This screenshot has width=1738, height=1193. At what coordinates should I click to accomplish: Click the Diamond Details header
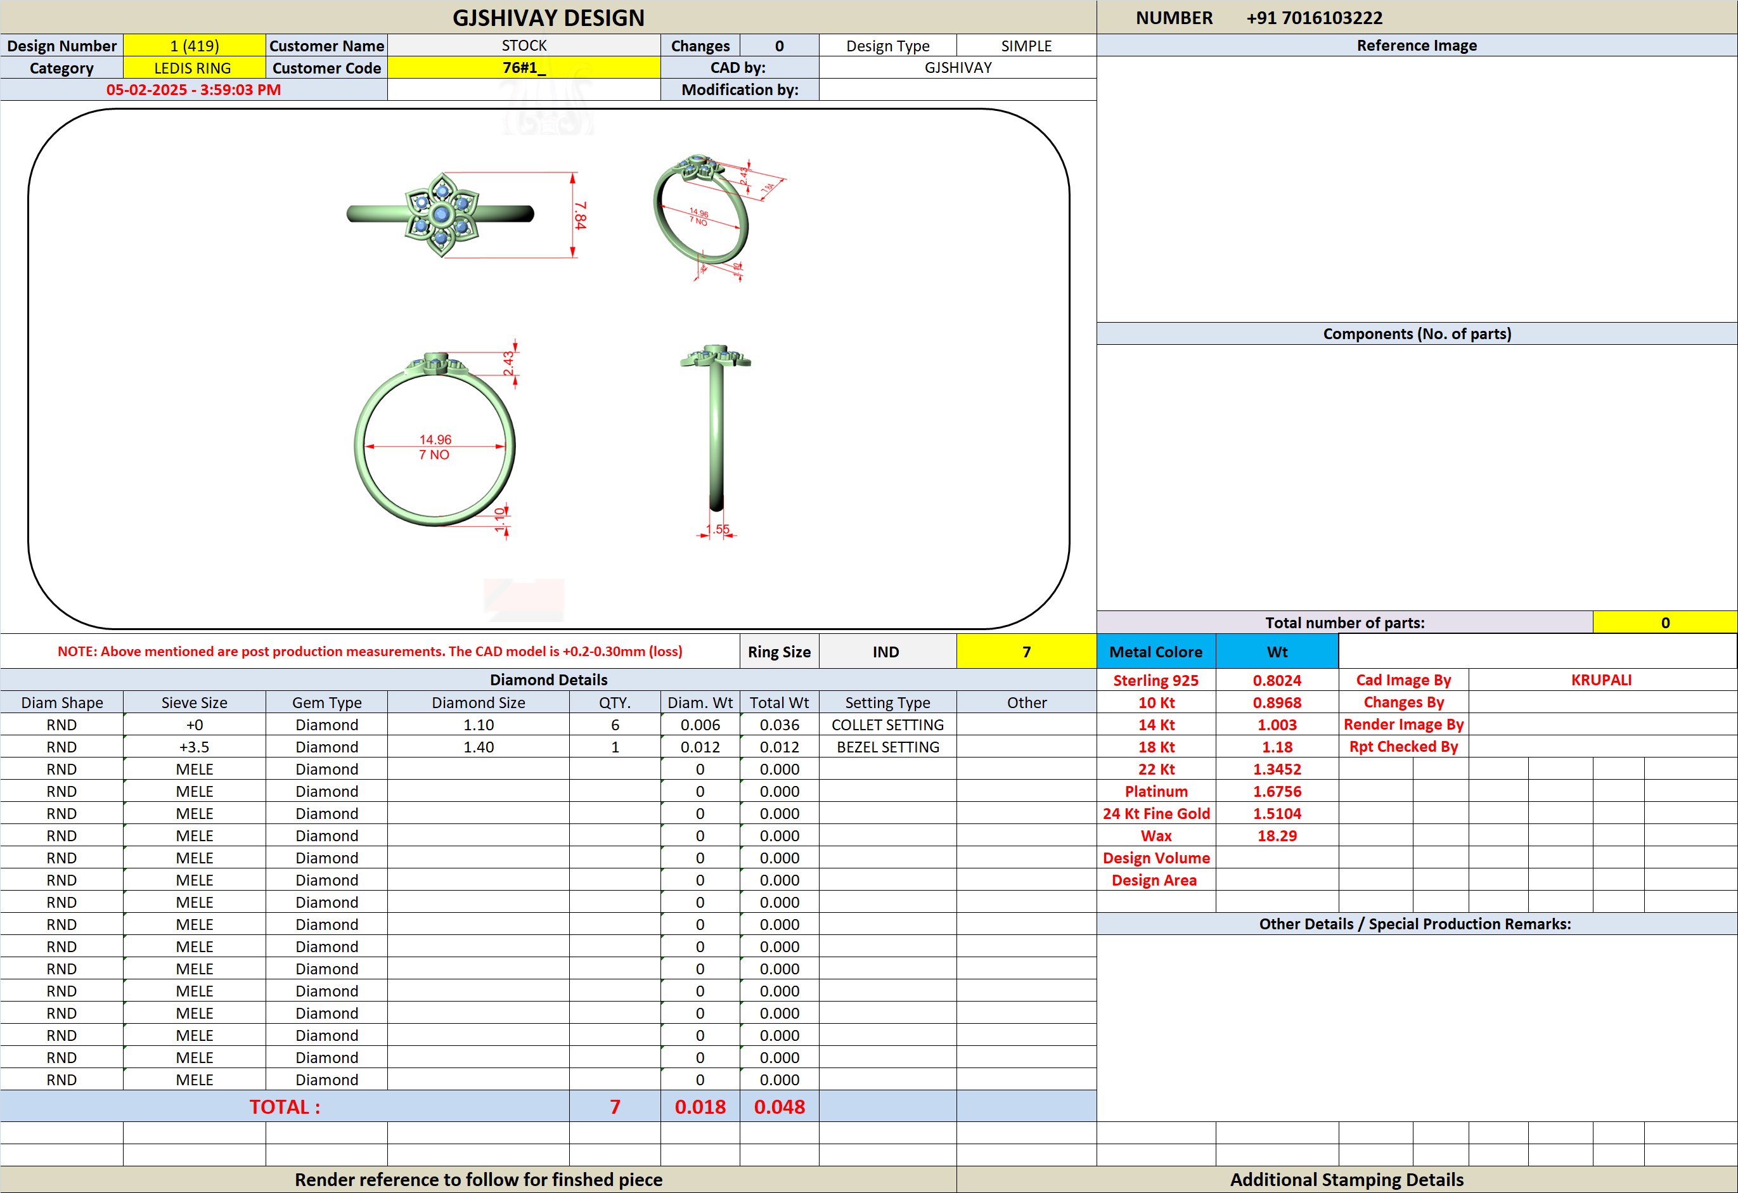548,680
